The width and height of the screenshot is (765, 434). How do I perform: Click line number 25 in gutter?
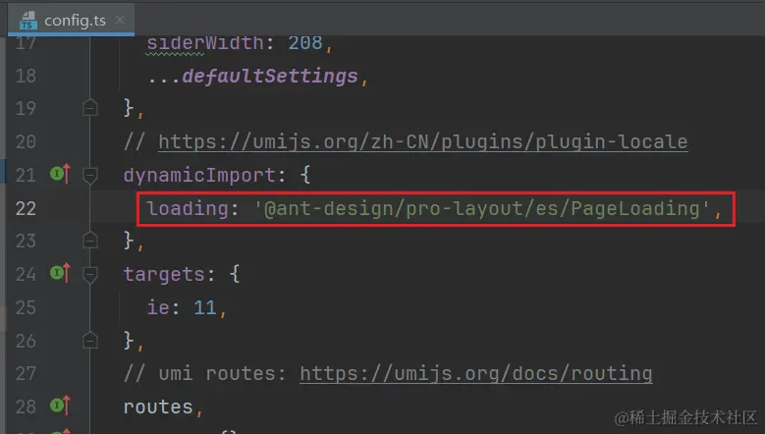26,307
